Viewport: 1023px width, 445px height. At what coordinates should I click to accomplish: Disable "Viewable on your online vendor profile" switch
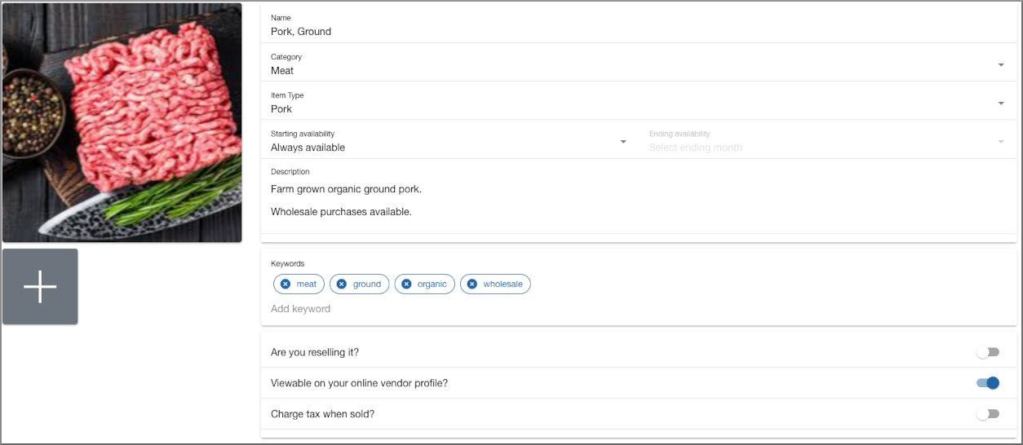988,383
